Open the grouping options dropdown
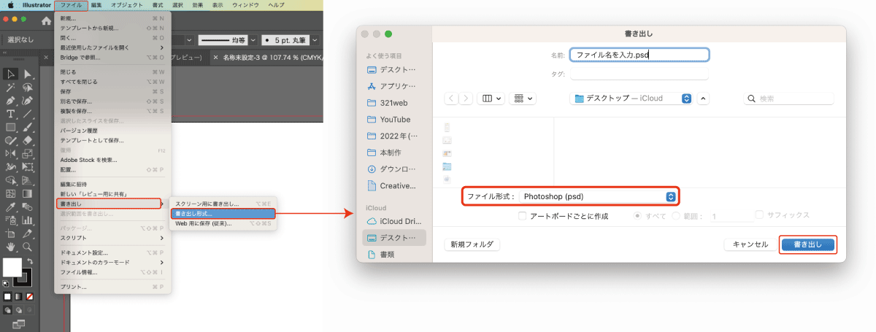The image size is (876, 332). [x=523, y=98]
